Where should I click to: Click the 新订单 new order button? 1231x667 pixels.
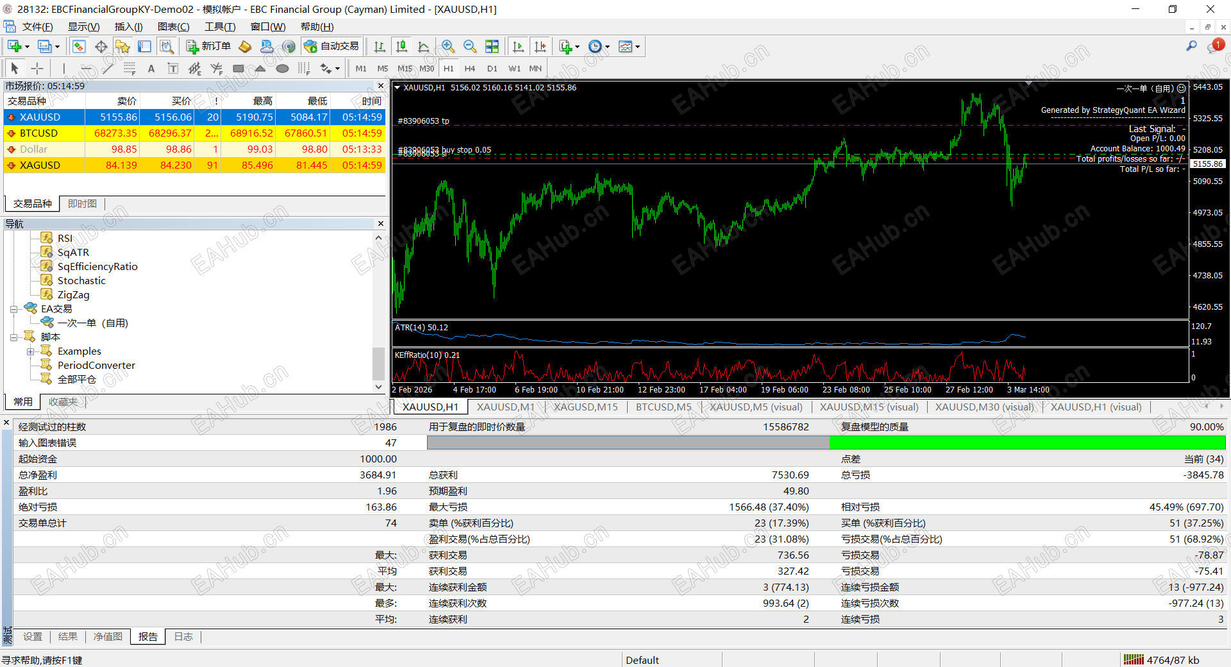click(x=208, y=46)
